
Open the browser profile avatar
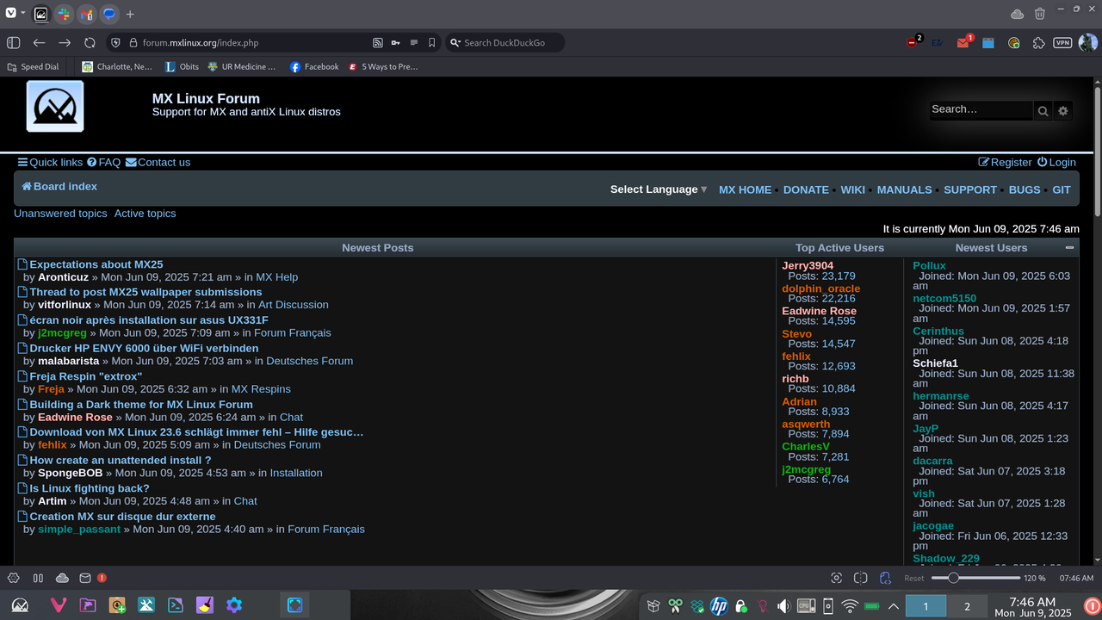tap(1087, 42)
